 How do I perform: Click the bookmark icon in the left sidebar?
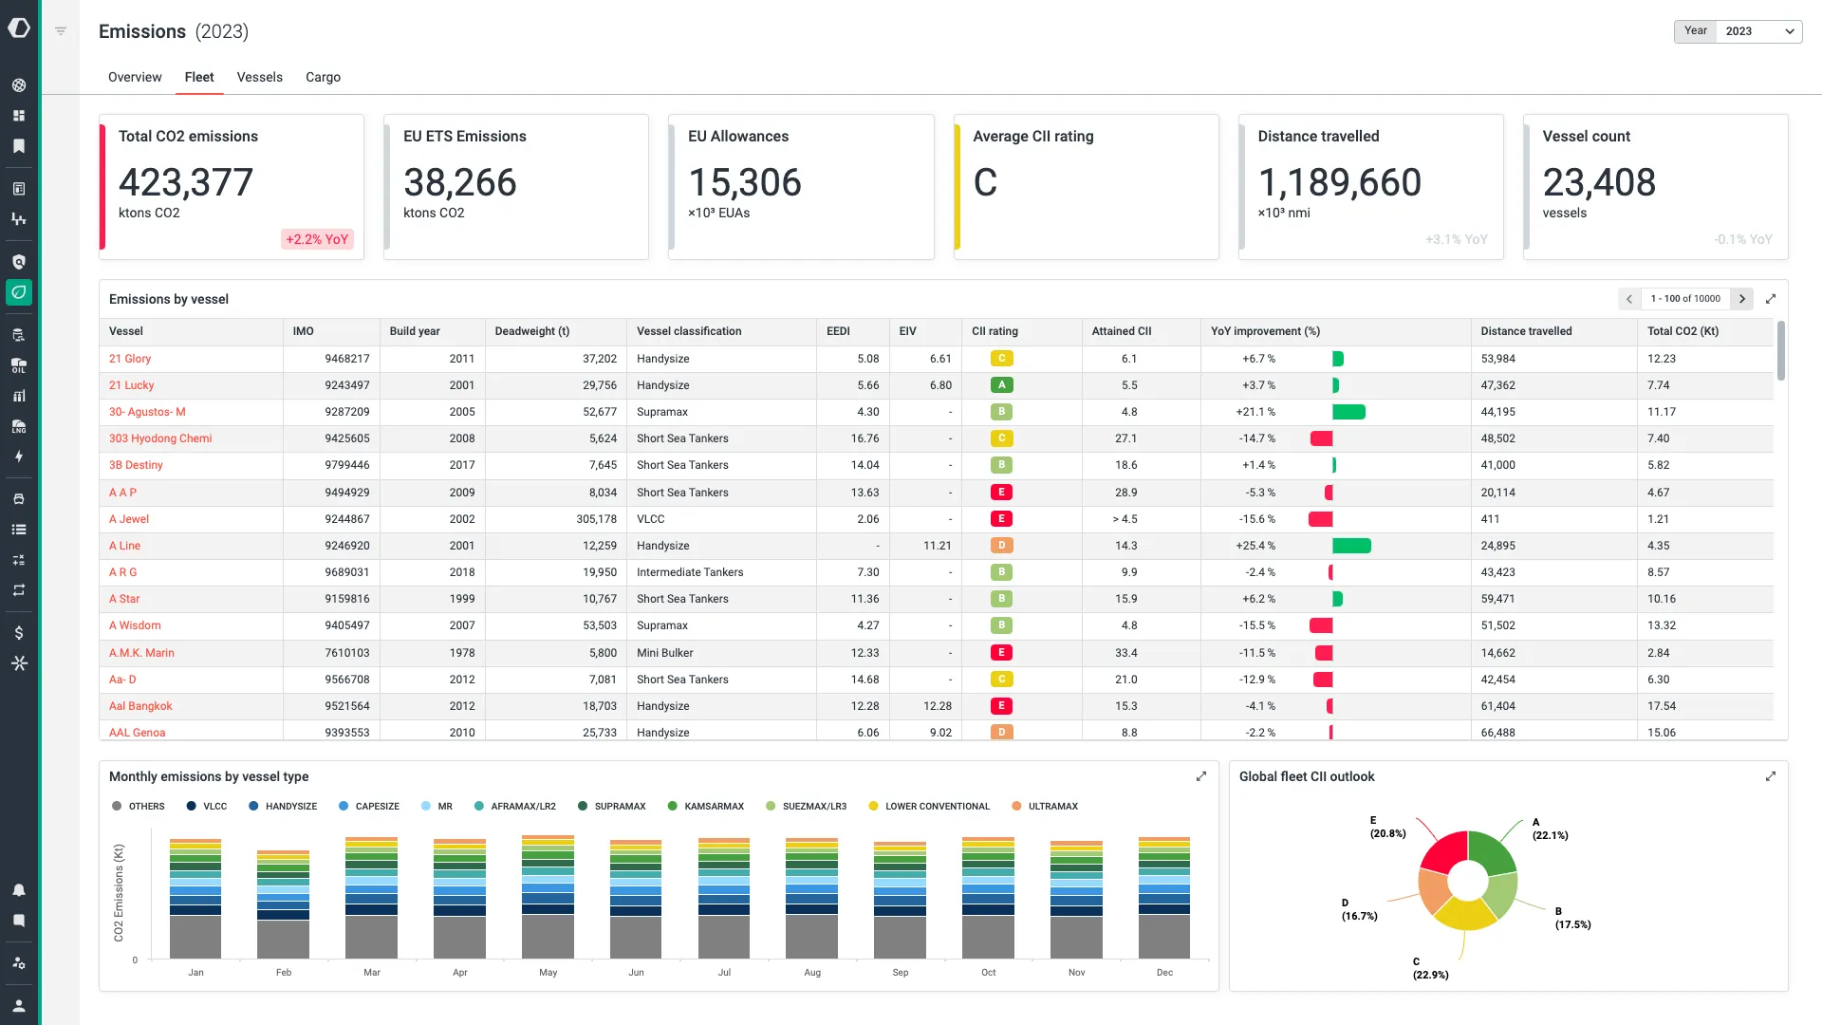[19, 146]
